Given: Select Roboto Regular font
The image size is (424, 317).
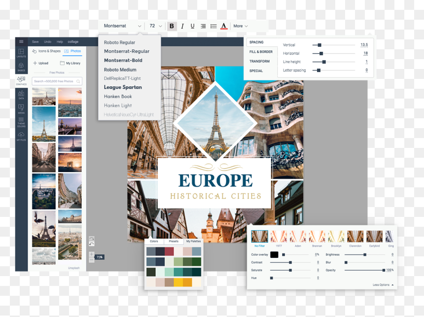Looking at the screenshot, I should [x=119, y=42].
